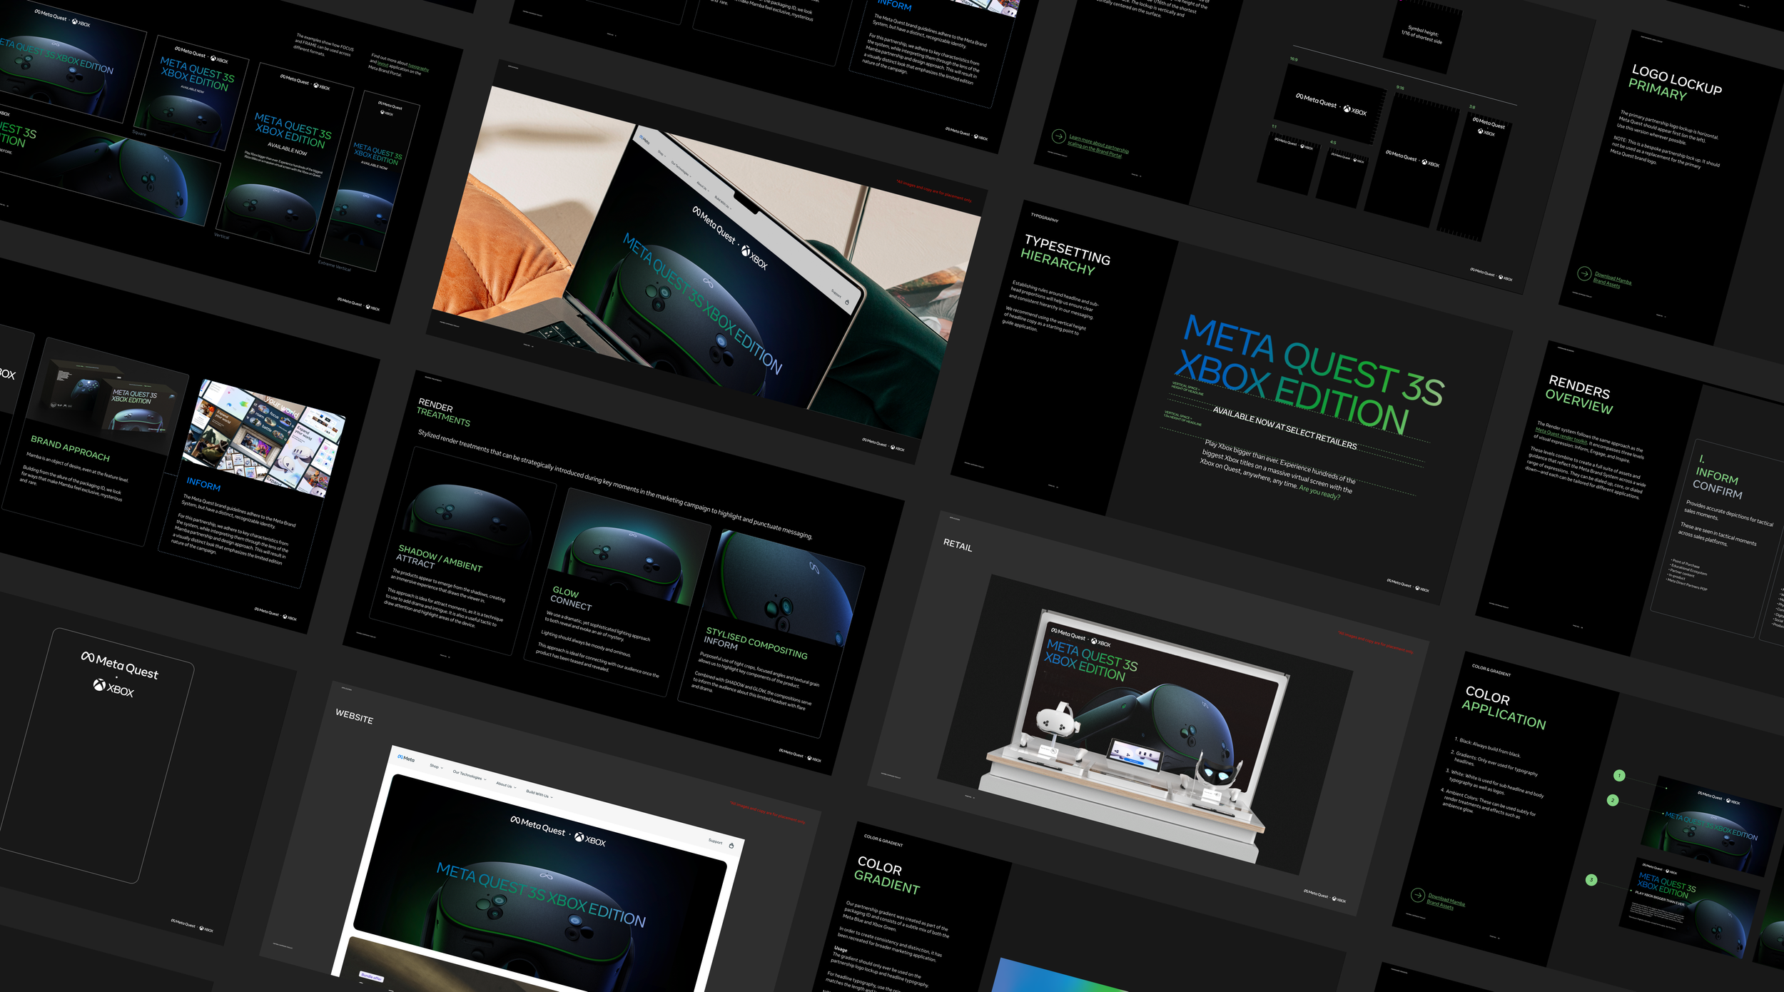1784x992 pixels.
Task: Click the arrow icon on the Color Application page
Action: pos(1418,895)
